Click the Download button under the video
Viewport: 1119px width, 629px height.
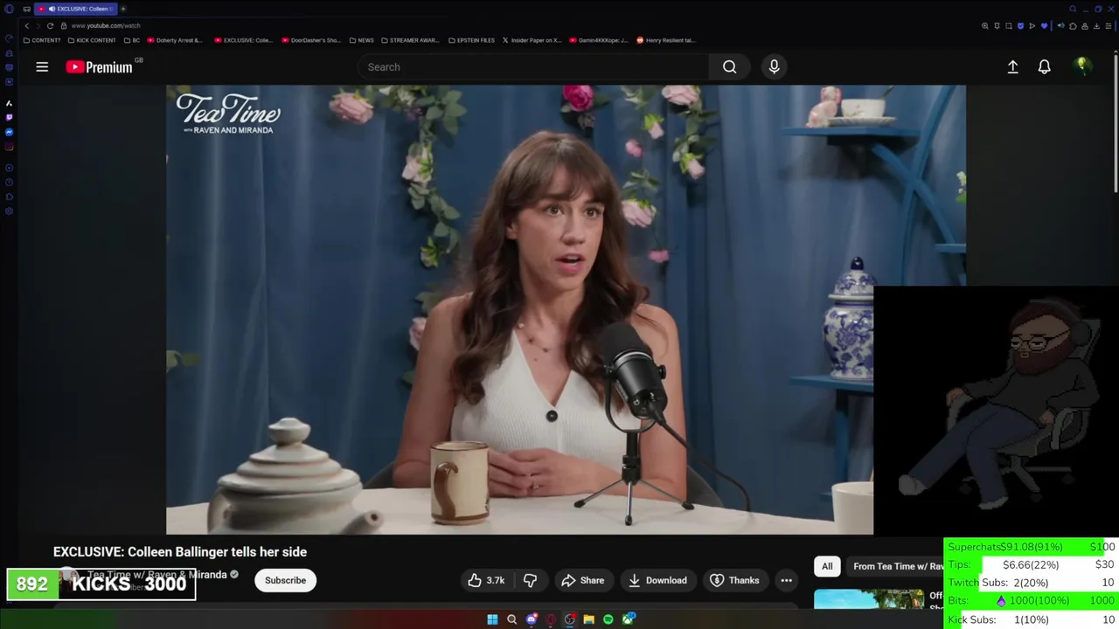coord(657,580)
